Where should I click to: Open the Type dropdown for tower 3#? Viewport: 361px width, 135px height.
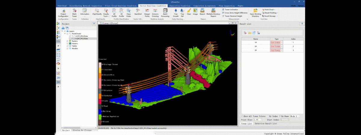[282, 50]
